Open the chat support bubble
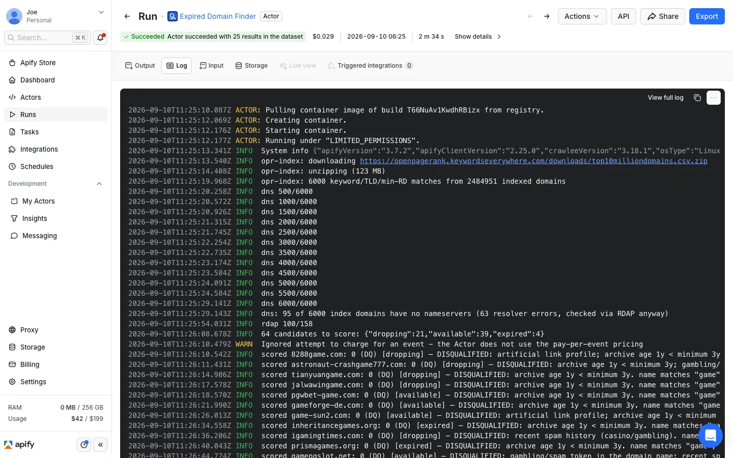 tap(711, 436)
